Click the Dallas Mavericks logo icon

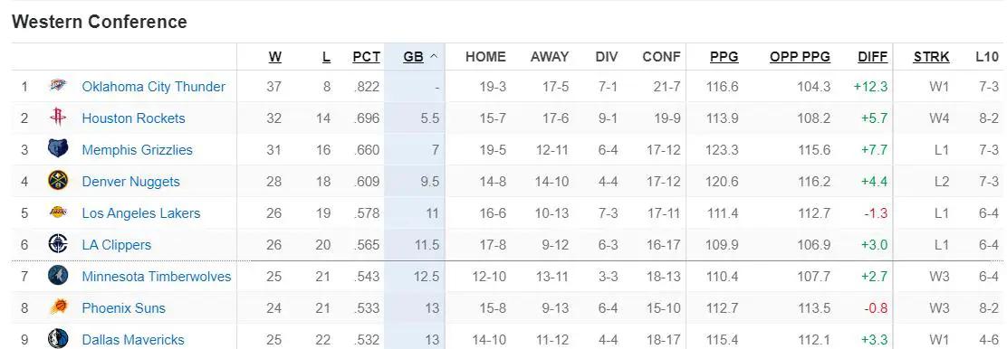58,339
